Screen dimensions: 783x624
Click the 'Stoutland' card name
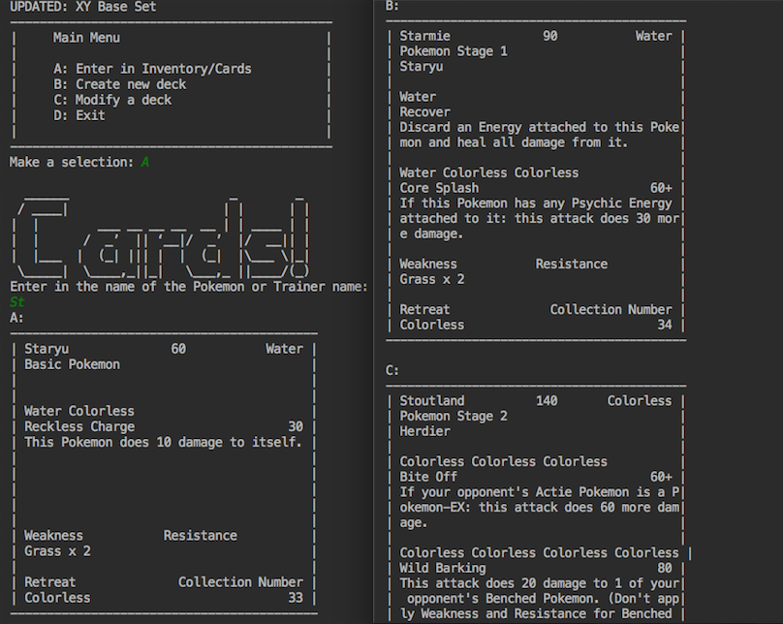pos(432,401)
